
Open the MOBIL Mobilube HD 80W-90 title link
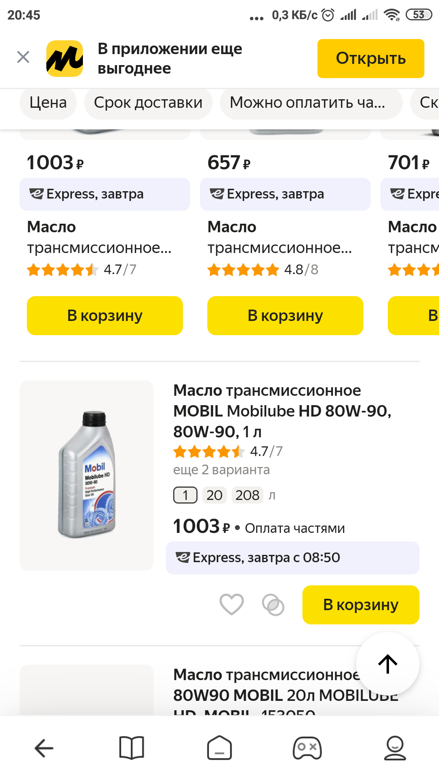coord(282,411)
